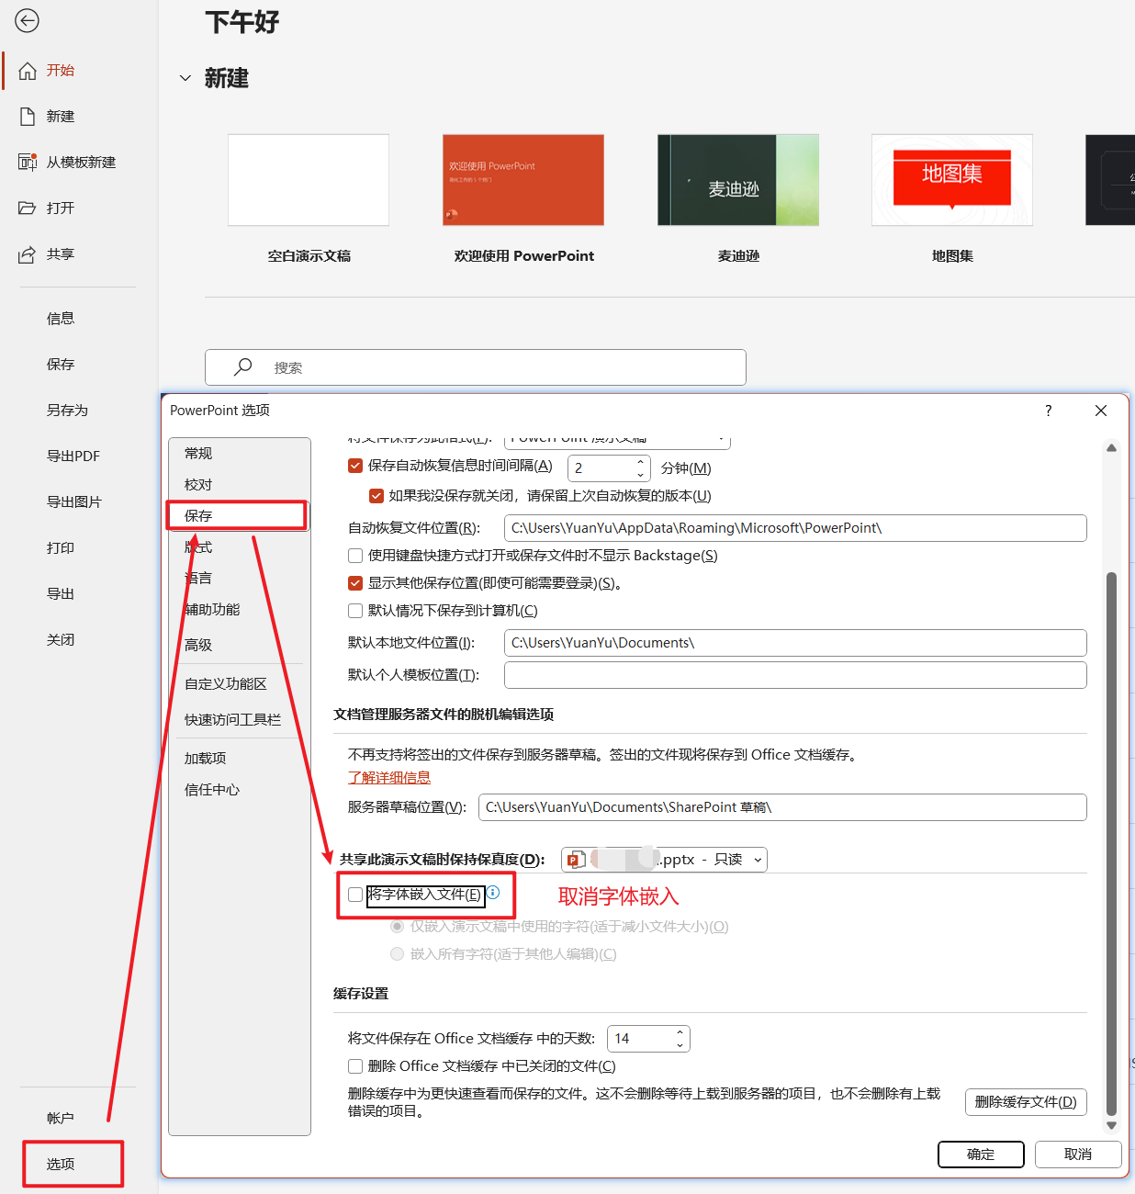Viewport: 1135px width, 1194px height.
Task: Click the 确定 button
Action: point(981,1155)
